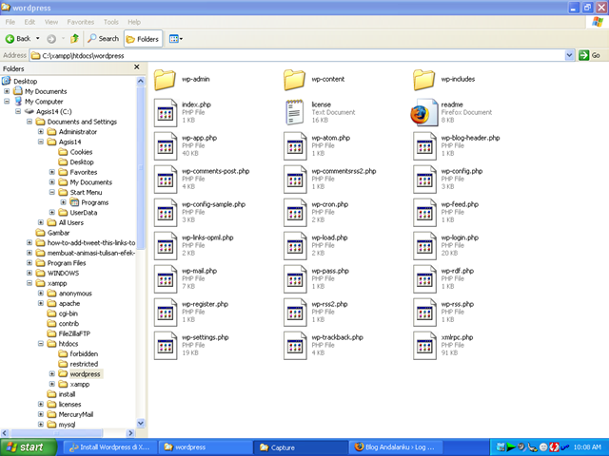Open the Favorites menu
This screenshot has height=456, width=609.
pos(80,22)
